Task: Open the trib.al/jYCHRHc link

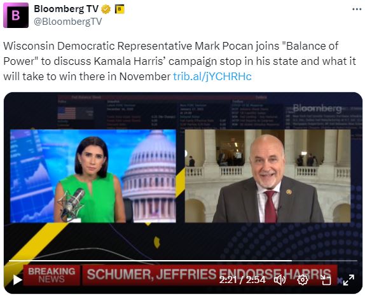Action: 212,76
